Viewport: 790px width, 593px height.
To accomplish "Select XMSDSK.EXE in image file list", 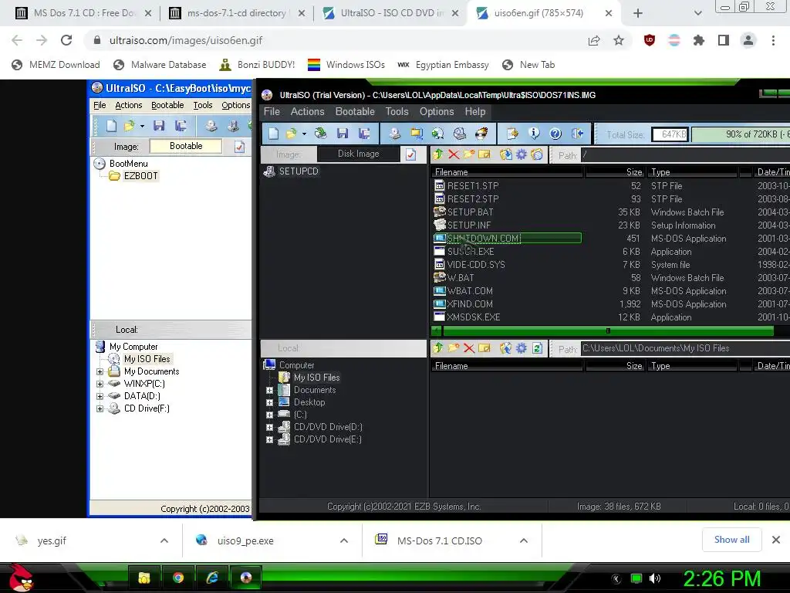I will pyautogui.click(x=474, y=317).
